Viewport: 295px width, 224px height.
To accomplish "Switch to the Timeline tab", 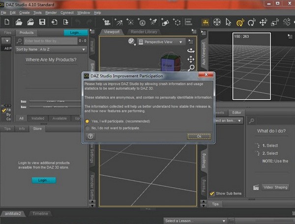I will [x=40, y=214].
